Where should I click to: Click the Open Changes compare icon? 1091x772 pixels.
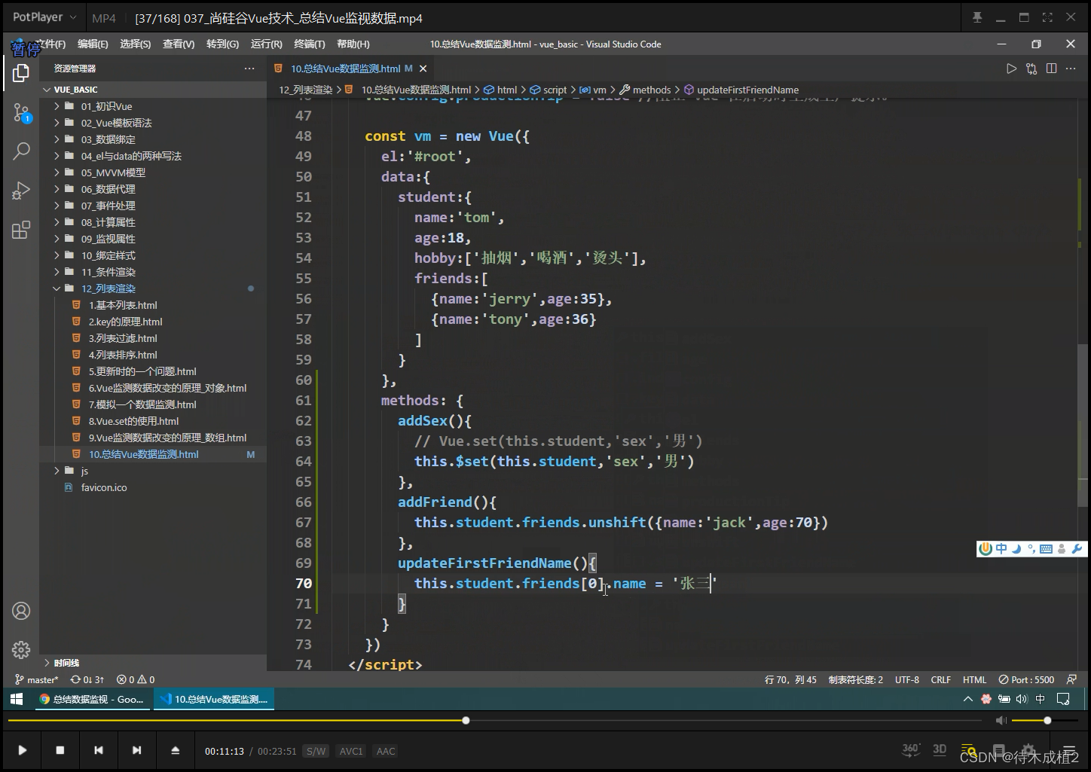tap(1031, 69)
